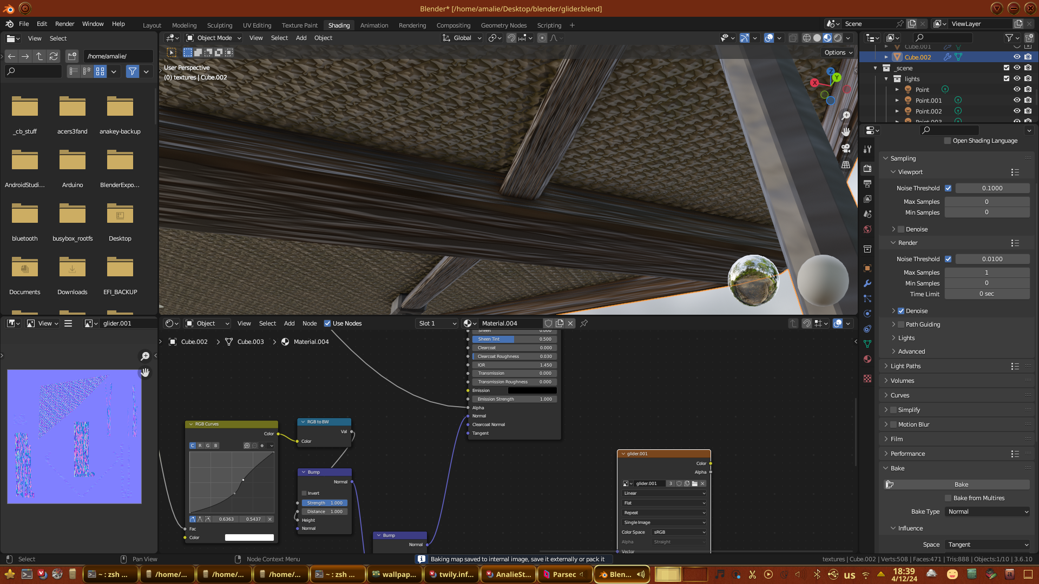1039x584 pixels.
Task: Open the Slot 1 material slot dropdown
Action: 437,323
